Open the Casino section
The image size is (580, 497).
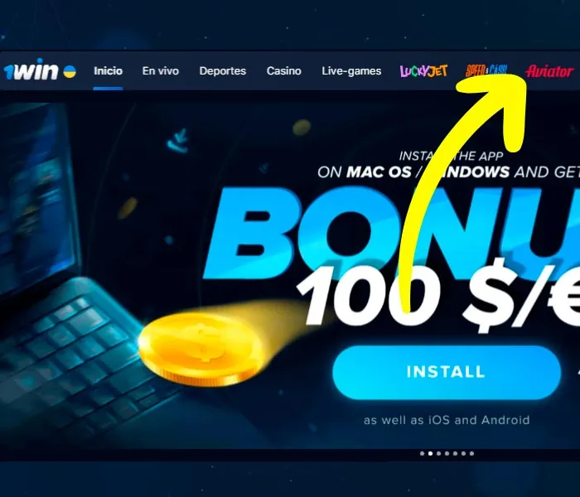click(x=283, y=71)
